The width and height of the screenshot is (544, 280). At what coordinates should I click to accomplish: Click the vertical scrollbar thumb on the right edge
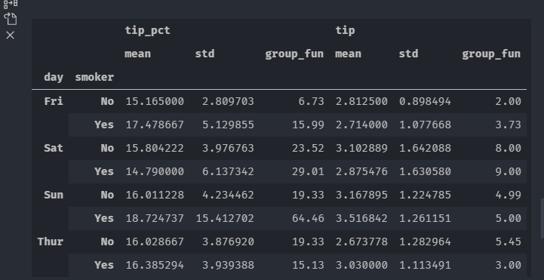[542, 219]
